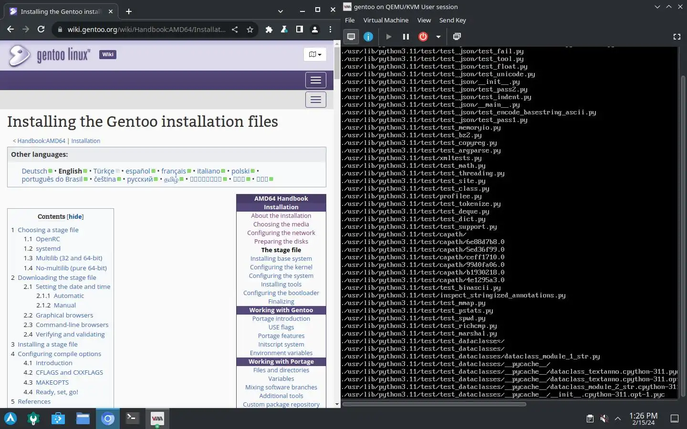Jump to CFLAGS and CXXFLAGS section
687x429 pixels.
69,373
